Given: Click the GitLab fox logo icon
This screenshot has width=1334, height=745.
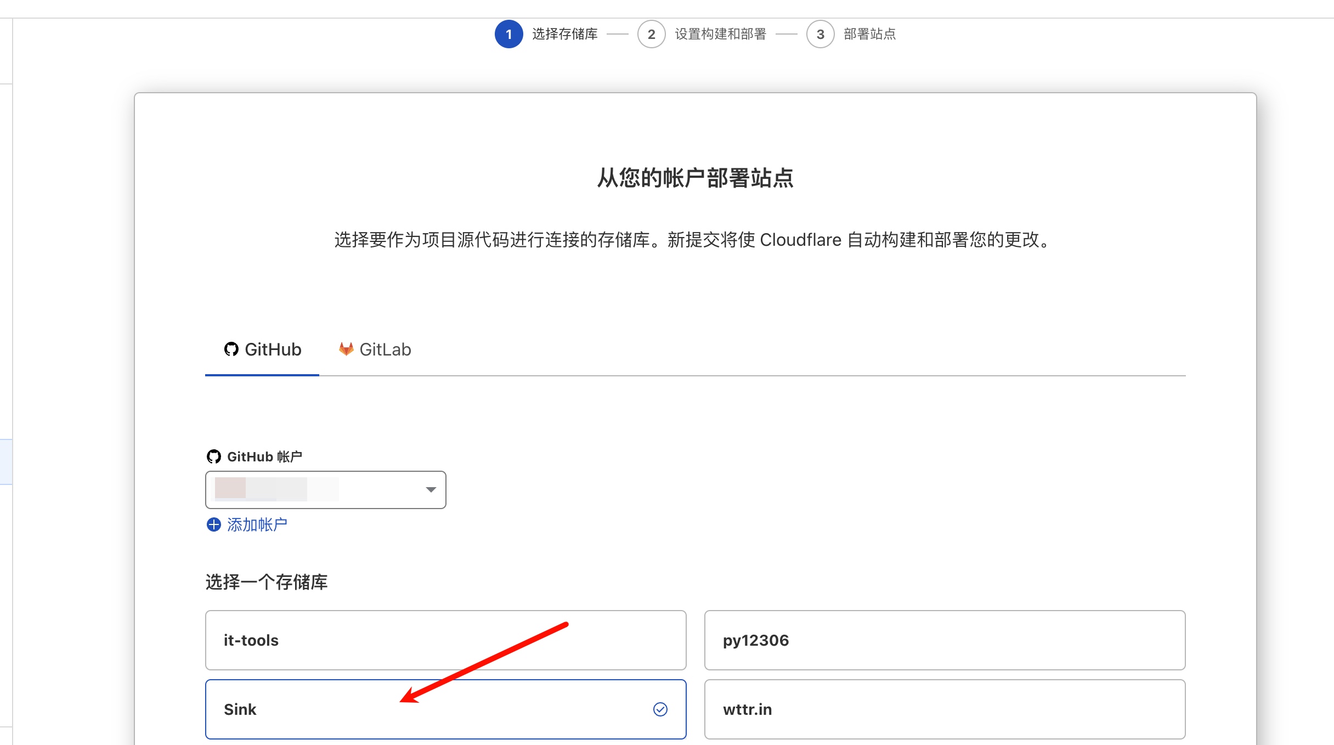Looking at the screenshot, I should tap(346, 349).
